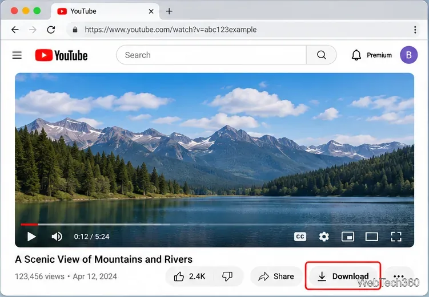The width and height of the screenshot is (429, 297).
Task: Click the browser forward arrow
Action: click(x=33, y=30)
